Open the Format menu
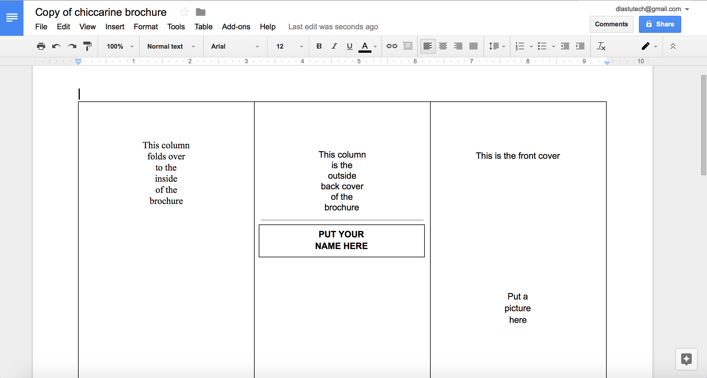 (x=146, y=27)
